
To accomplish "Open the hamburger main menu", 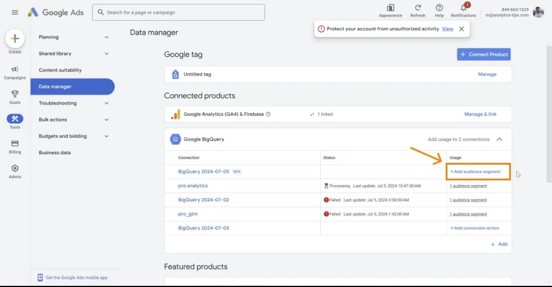I will tap(15, 12).
